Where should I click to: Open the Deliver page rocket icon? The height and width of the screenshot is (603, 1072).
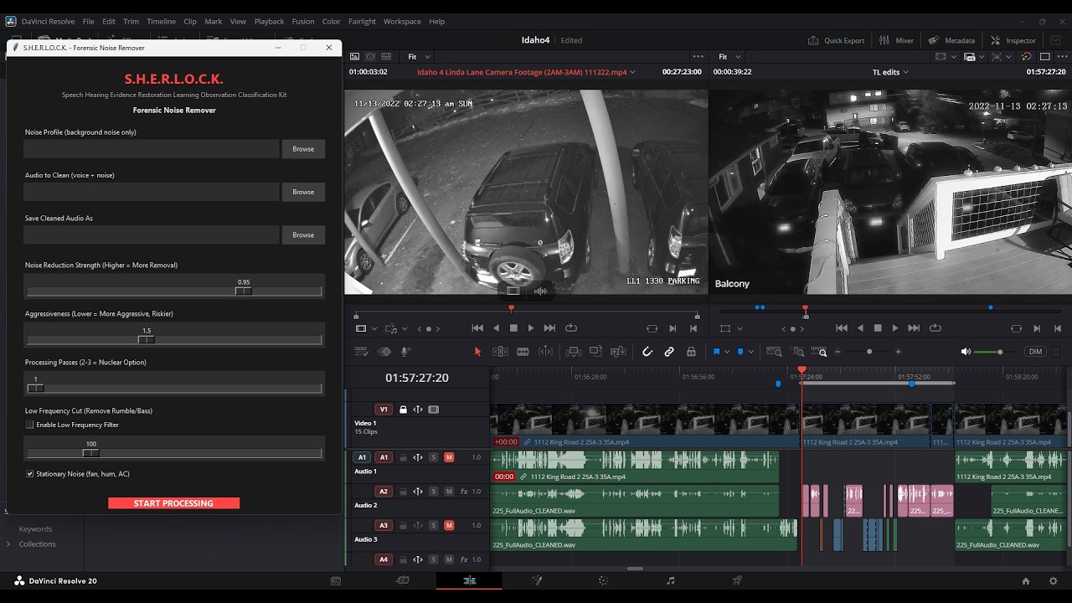pyautogui.click(x=737, y=580)
